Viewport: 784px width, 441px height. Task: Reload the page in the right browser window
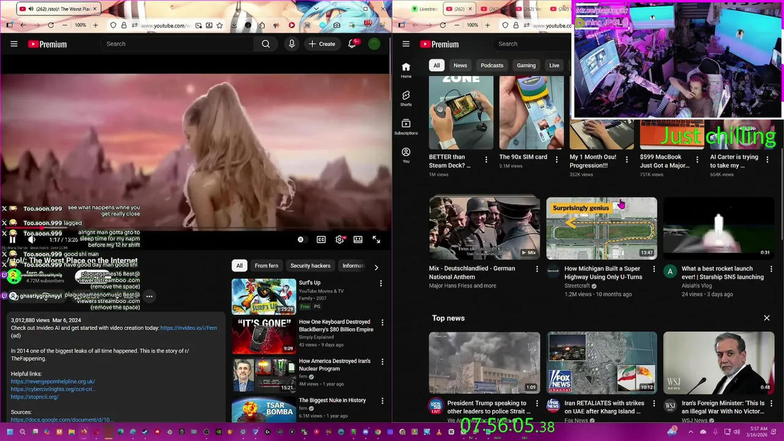pos(443,25)
